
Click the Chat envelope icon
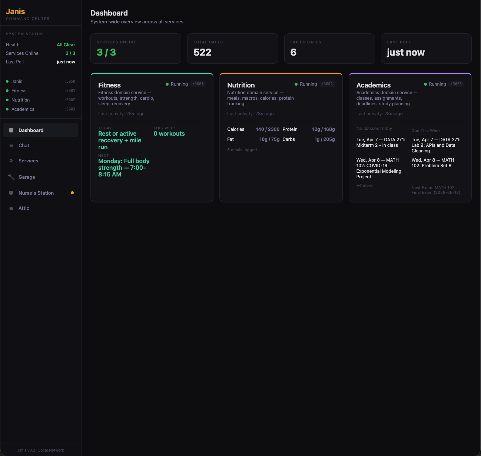[x=11, y=145]
